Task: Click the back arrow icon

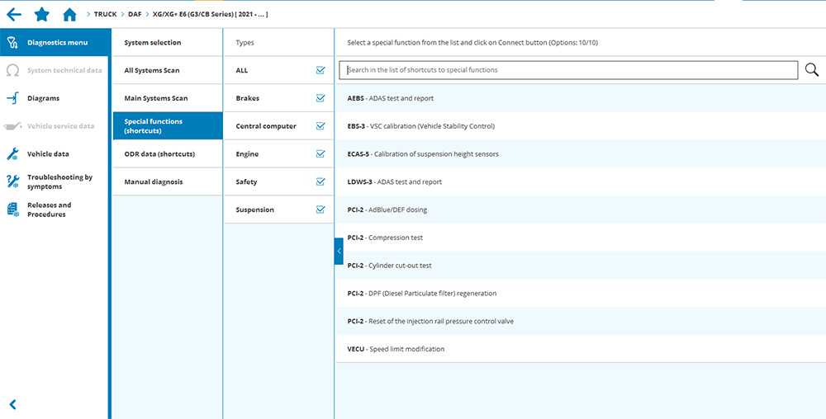Action: (13, 14)
